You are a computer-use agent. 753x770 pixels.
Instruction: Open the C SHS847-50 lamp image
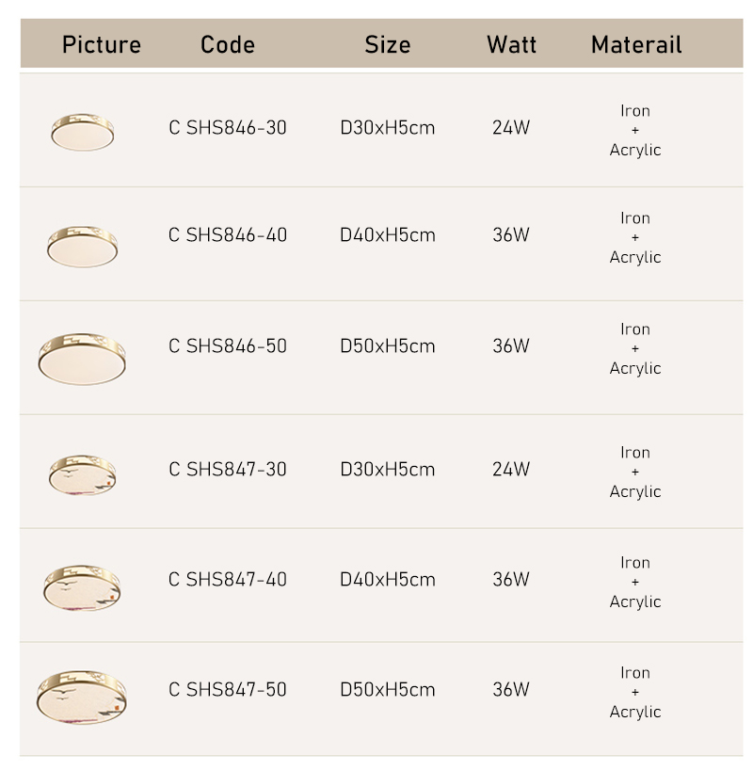[83, 697]
